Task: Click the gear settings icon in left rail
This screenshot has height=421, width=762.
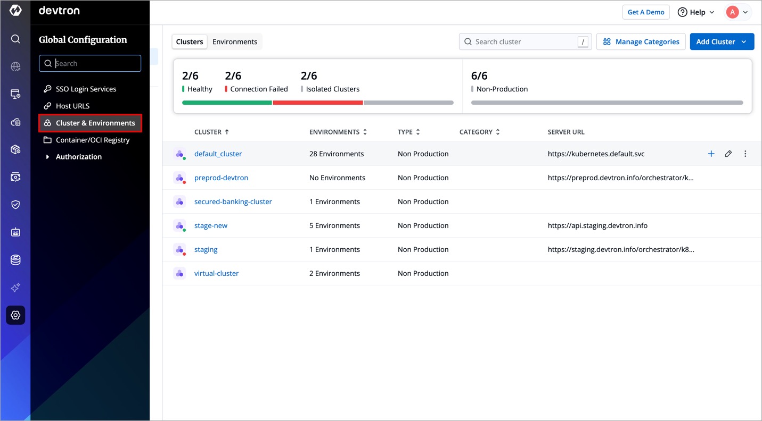Action: click(x=15, y=315)
